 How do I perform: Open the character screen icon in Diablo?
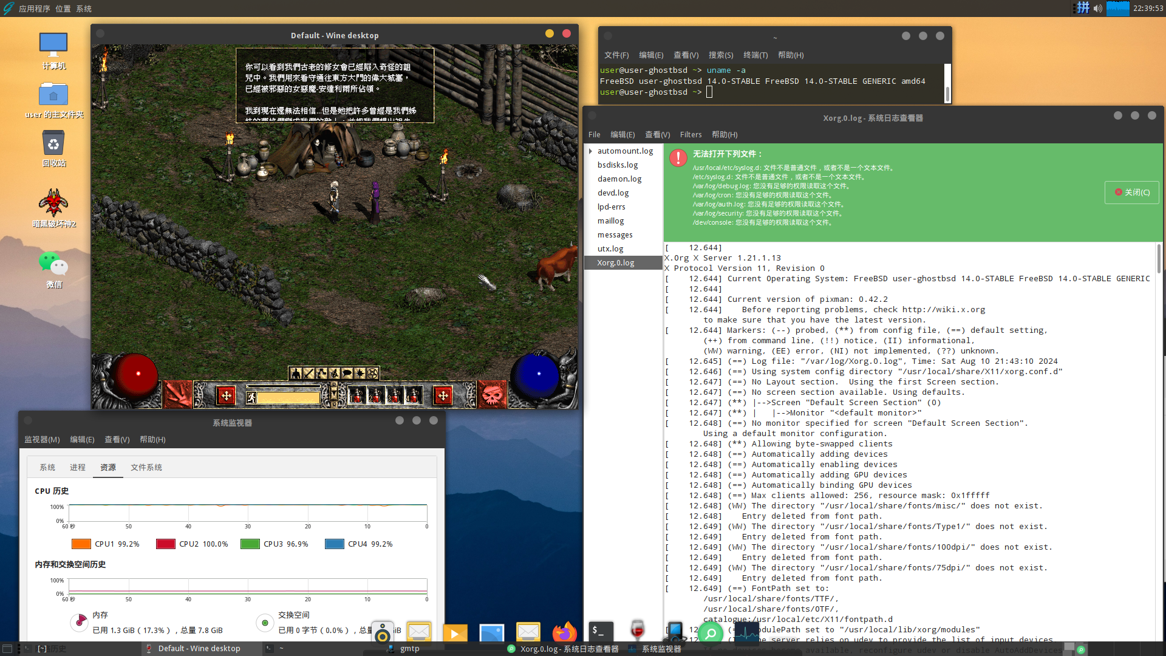pos(296,374)
